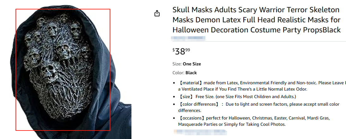Click the "Size:" label
The width and height of the screenshot is (346, 139).
click(177, 64)
